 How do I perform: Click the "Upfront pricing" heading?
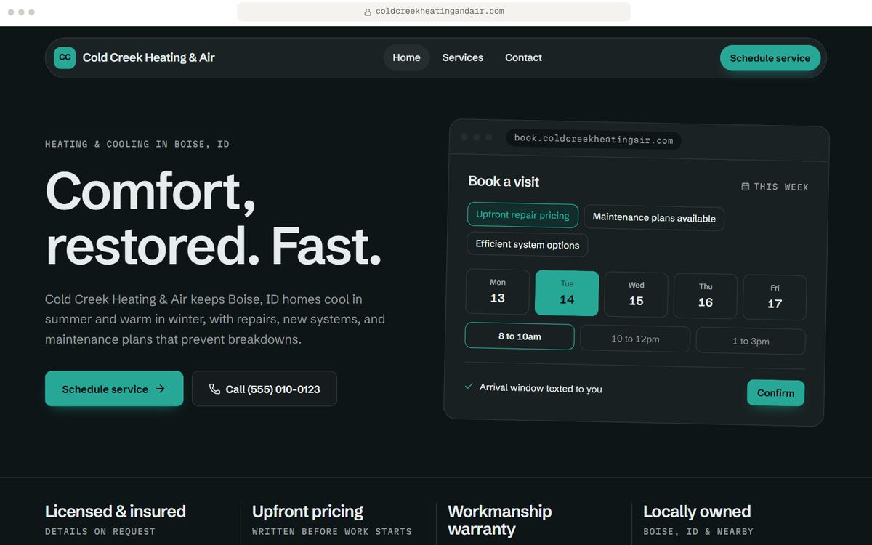[x=307, y=512]
